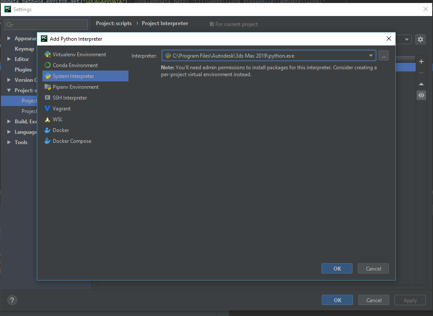Select the unhighlighted Project sub-item below
This screenshot has height=316, width=433.
pyautogui.click(x=29, y=111)
